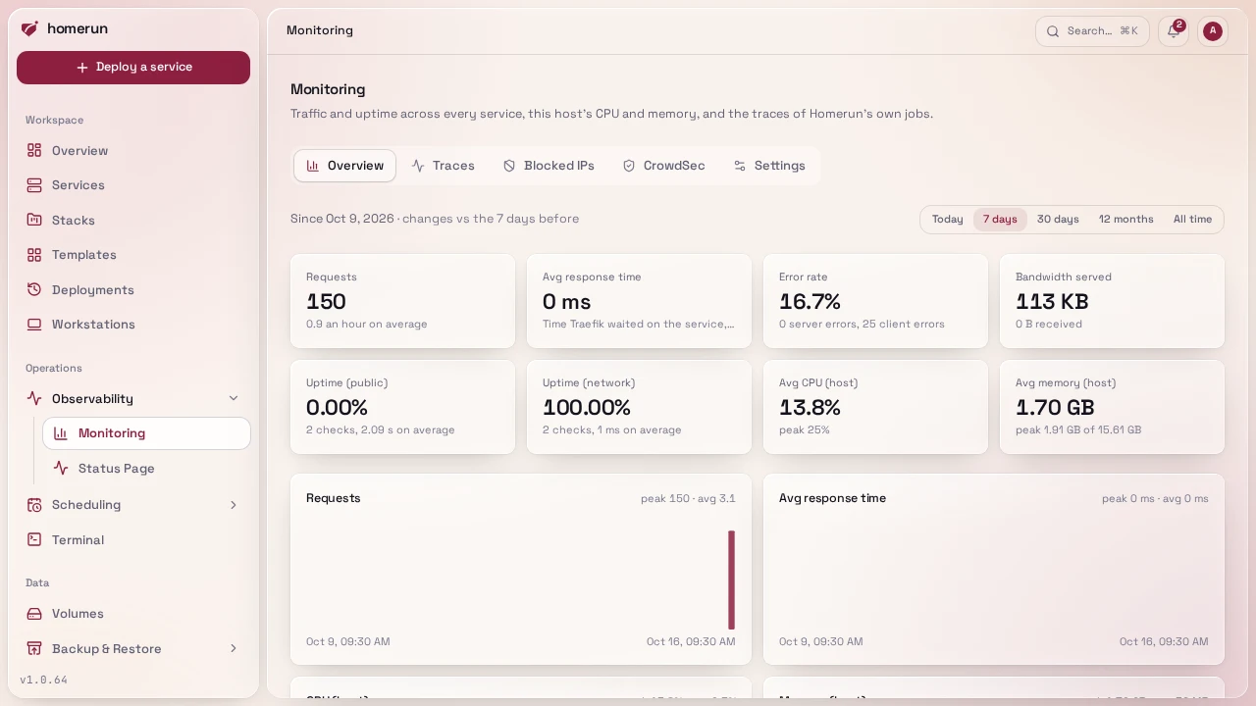Click the Stacks folder icon

34,220
